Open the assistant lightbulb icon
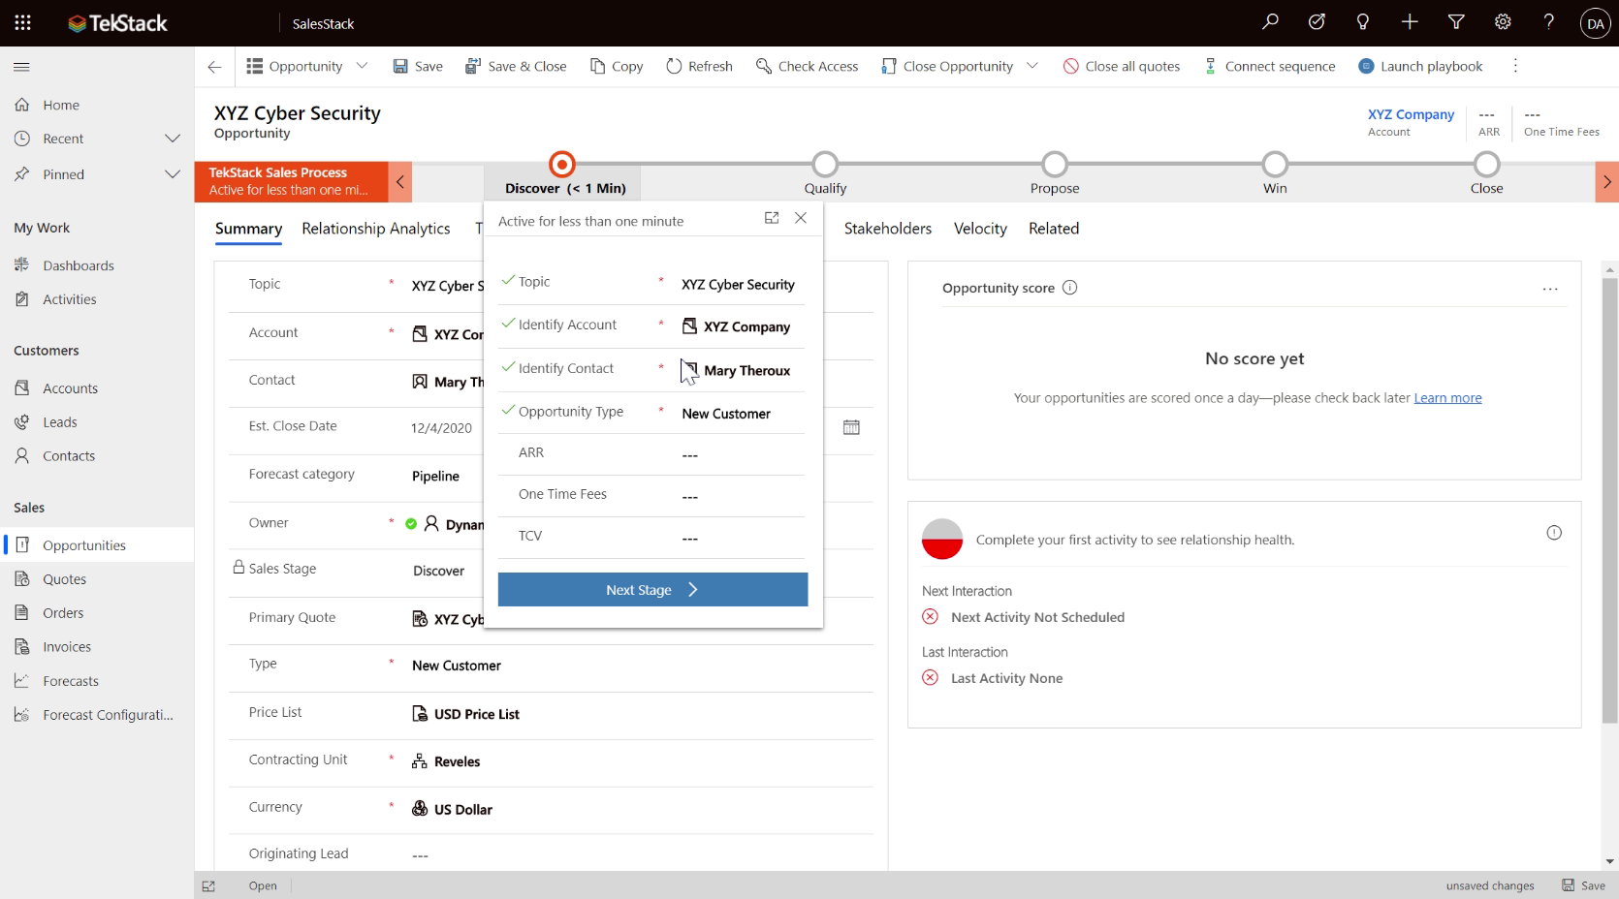 point(1363,22)
